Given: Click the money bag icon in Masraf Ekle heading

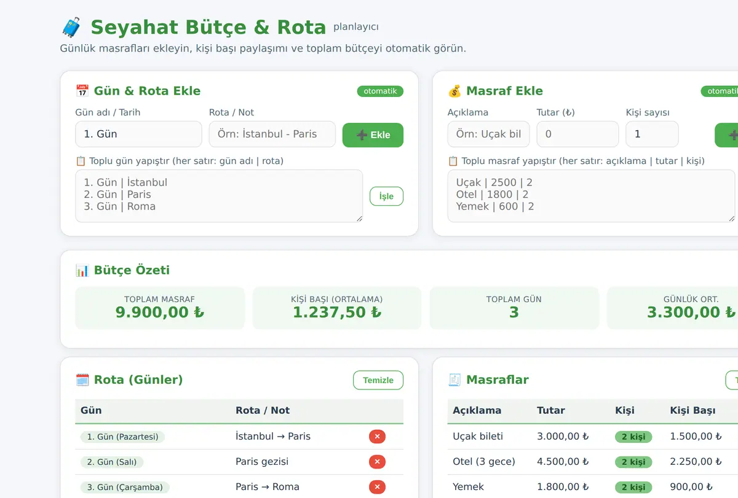Looking at the screenshot, I should [x=454, y=91].
